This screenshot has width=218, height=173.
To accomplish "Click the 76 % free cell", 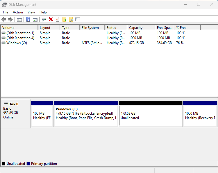I will pyautogui.click(x=180, y=43).
